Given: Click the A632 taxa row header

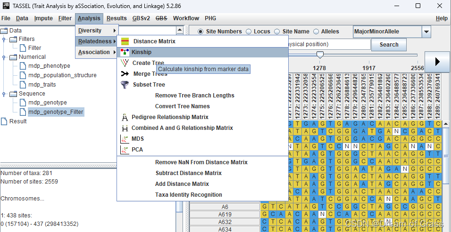Looking at the screenshot, I should click(225, 222).
